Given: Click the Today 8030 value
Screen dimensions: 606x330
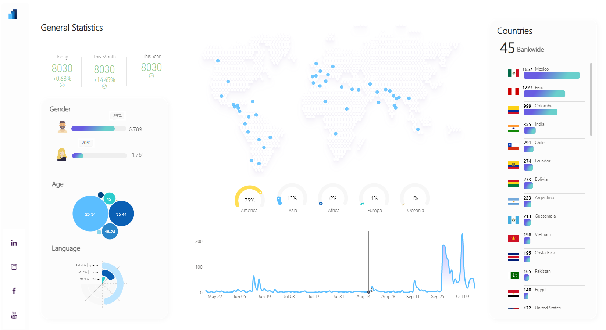Looking at the screenshot, I should click(x=62, y=68).
